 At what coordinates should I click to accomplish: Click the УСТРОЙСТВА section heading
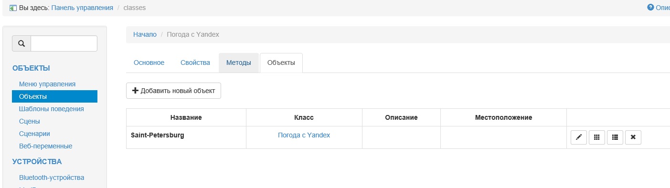[x=37, y=162]
